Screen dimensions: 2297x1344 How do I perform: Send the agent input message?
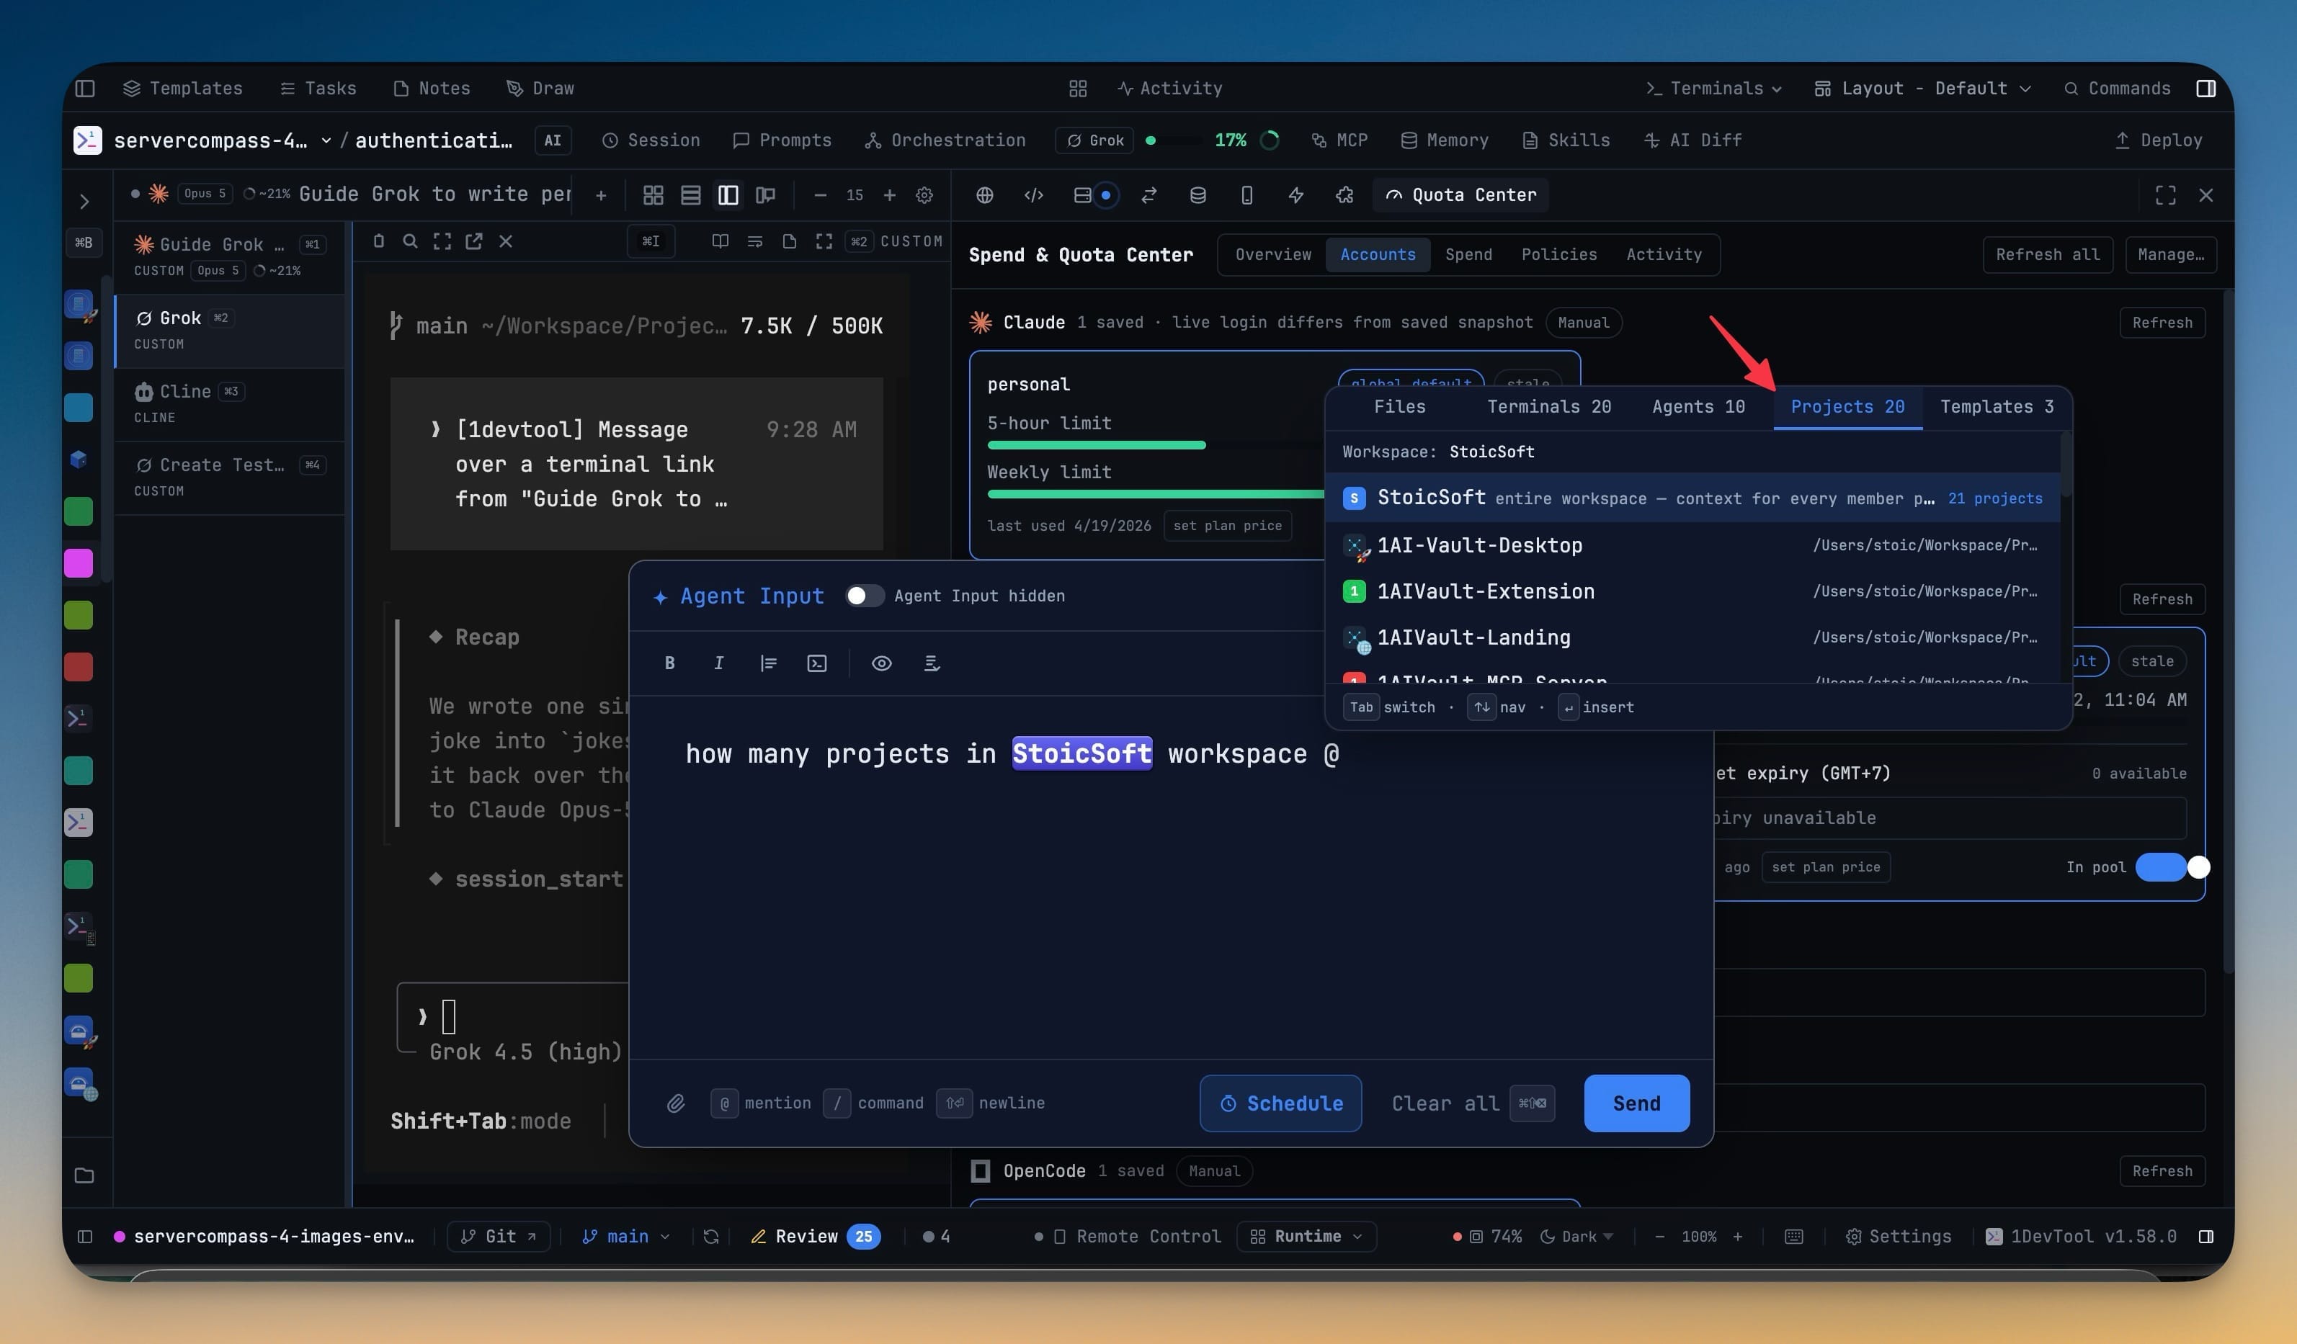pos(1636,1103)
